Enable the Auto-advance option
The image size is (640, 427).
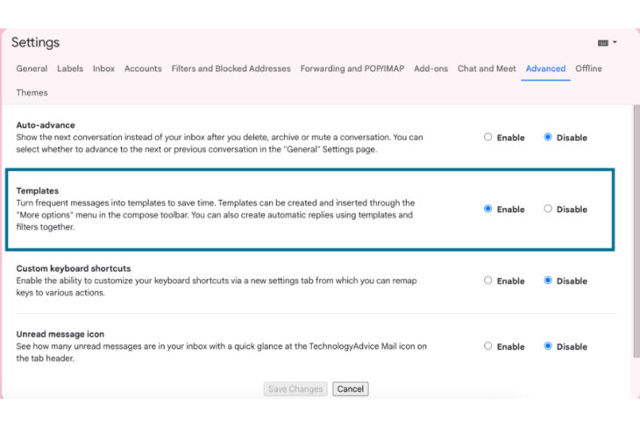pyautogui.click(x=487, y=137)
